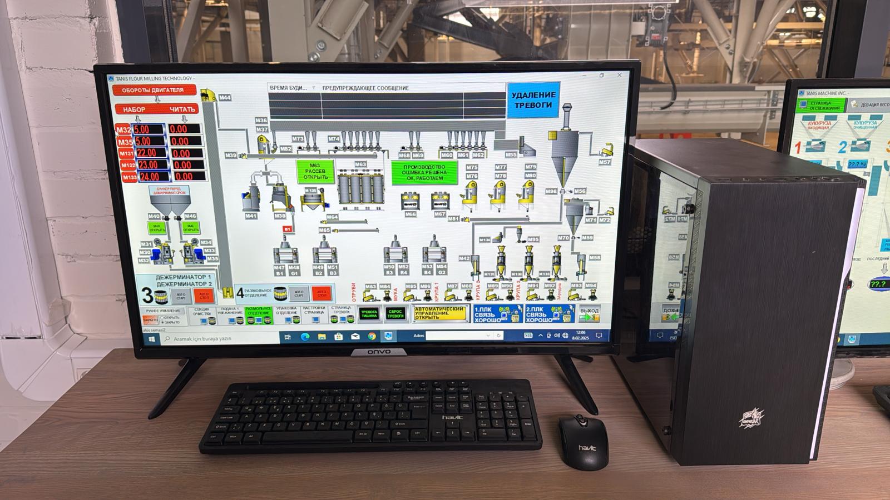Launch Microsoft Edge from taskbar
890x500 pixels.
[x=305, y=337]
